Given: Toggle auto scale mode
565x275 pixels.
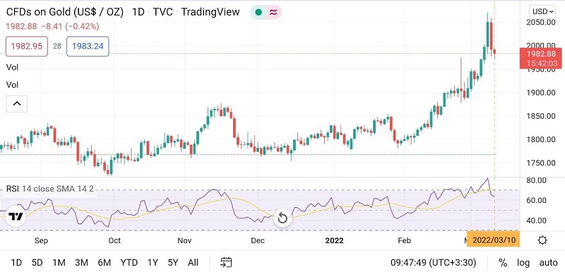Looking at the screenshot, I should [549, 263].
